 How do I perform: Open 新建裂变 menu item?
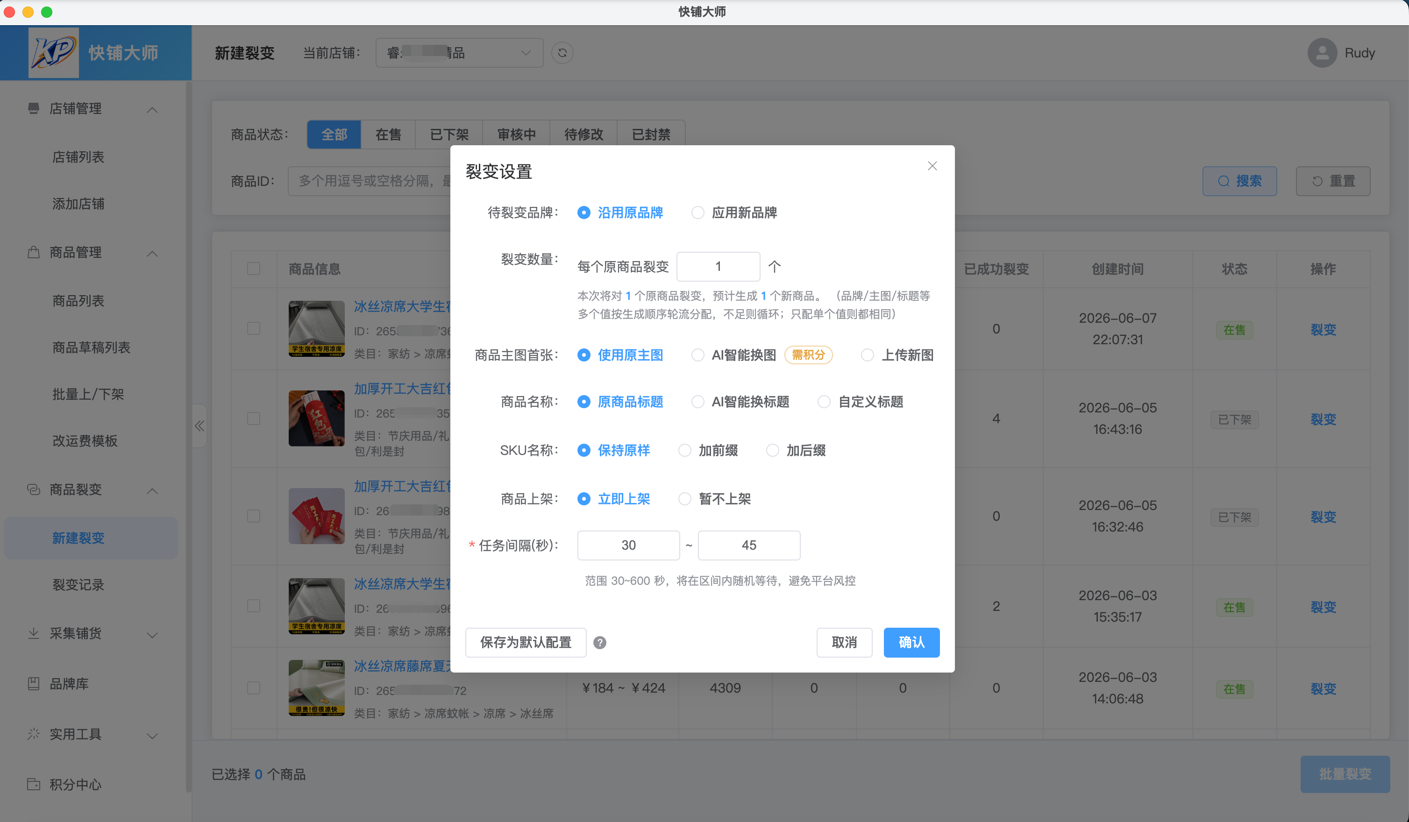91,538
